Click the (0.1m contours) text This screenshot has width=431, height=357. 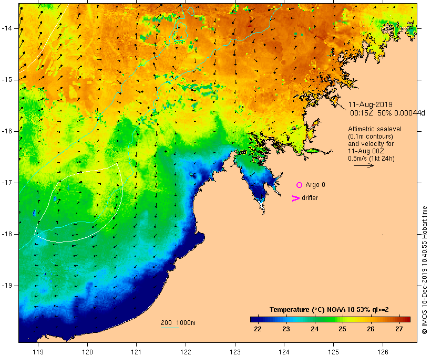[371, 136]
